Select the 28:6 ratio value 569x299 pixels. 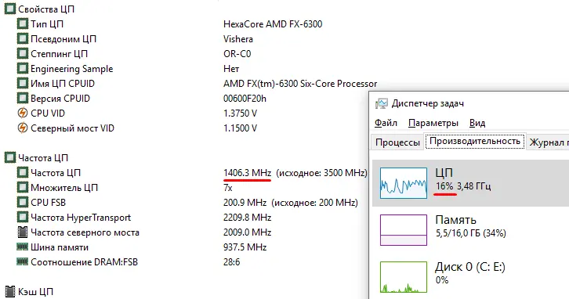click(x=231, y=261)
